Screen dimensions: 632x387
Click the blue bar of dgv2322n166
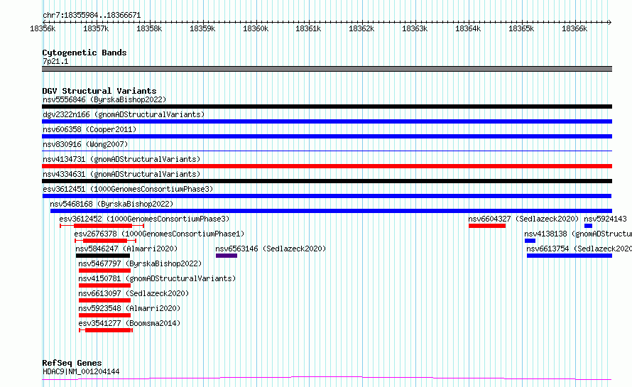(x=327, y=121)
